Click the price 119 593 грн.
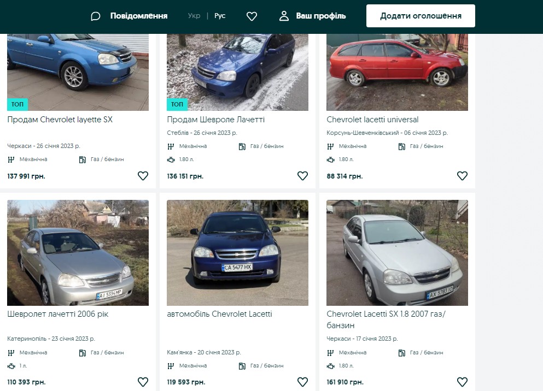This screenshot has width=543, height=391. point(186,382)
